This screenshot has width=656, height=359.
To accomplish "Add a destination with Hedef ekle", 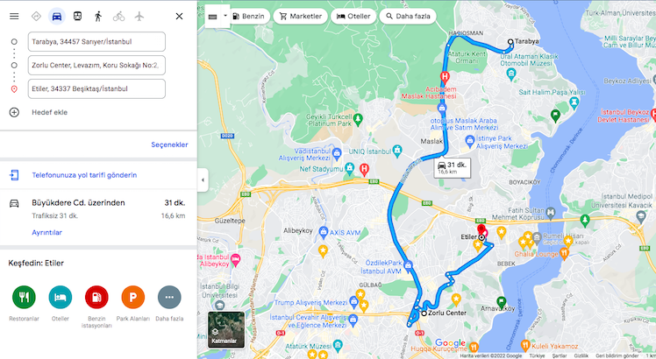I will coord(49,112).
